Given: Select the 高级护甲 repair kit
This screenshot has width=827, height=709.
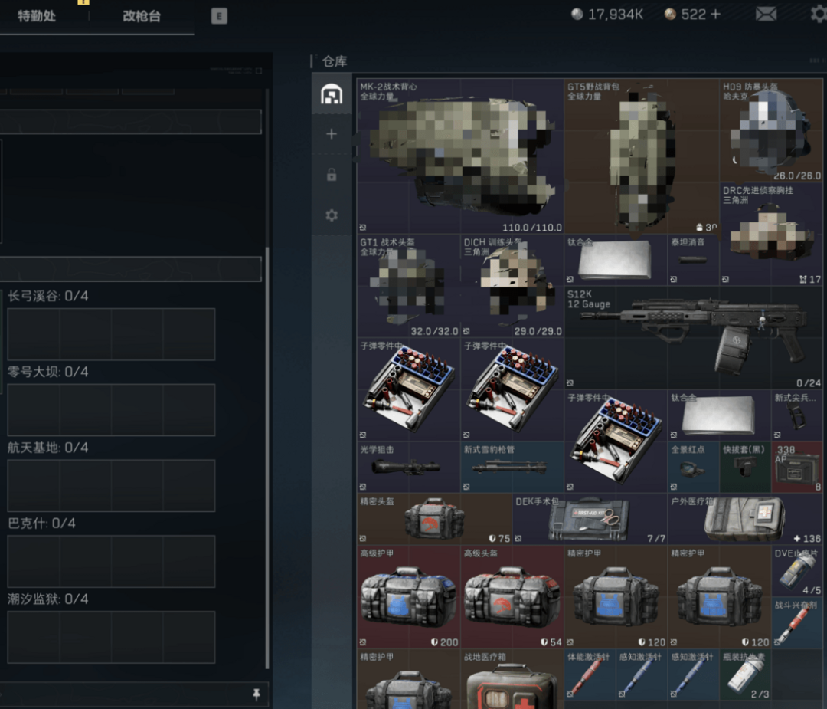Looking at the screenshot, I should click(408, 596).
